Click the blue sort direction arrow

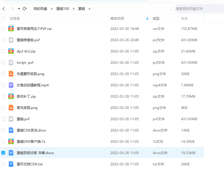click(x=147, y=19)
